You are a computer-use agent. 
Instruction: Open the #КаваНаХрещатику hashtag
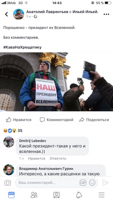click(x=22, y=47)
